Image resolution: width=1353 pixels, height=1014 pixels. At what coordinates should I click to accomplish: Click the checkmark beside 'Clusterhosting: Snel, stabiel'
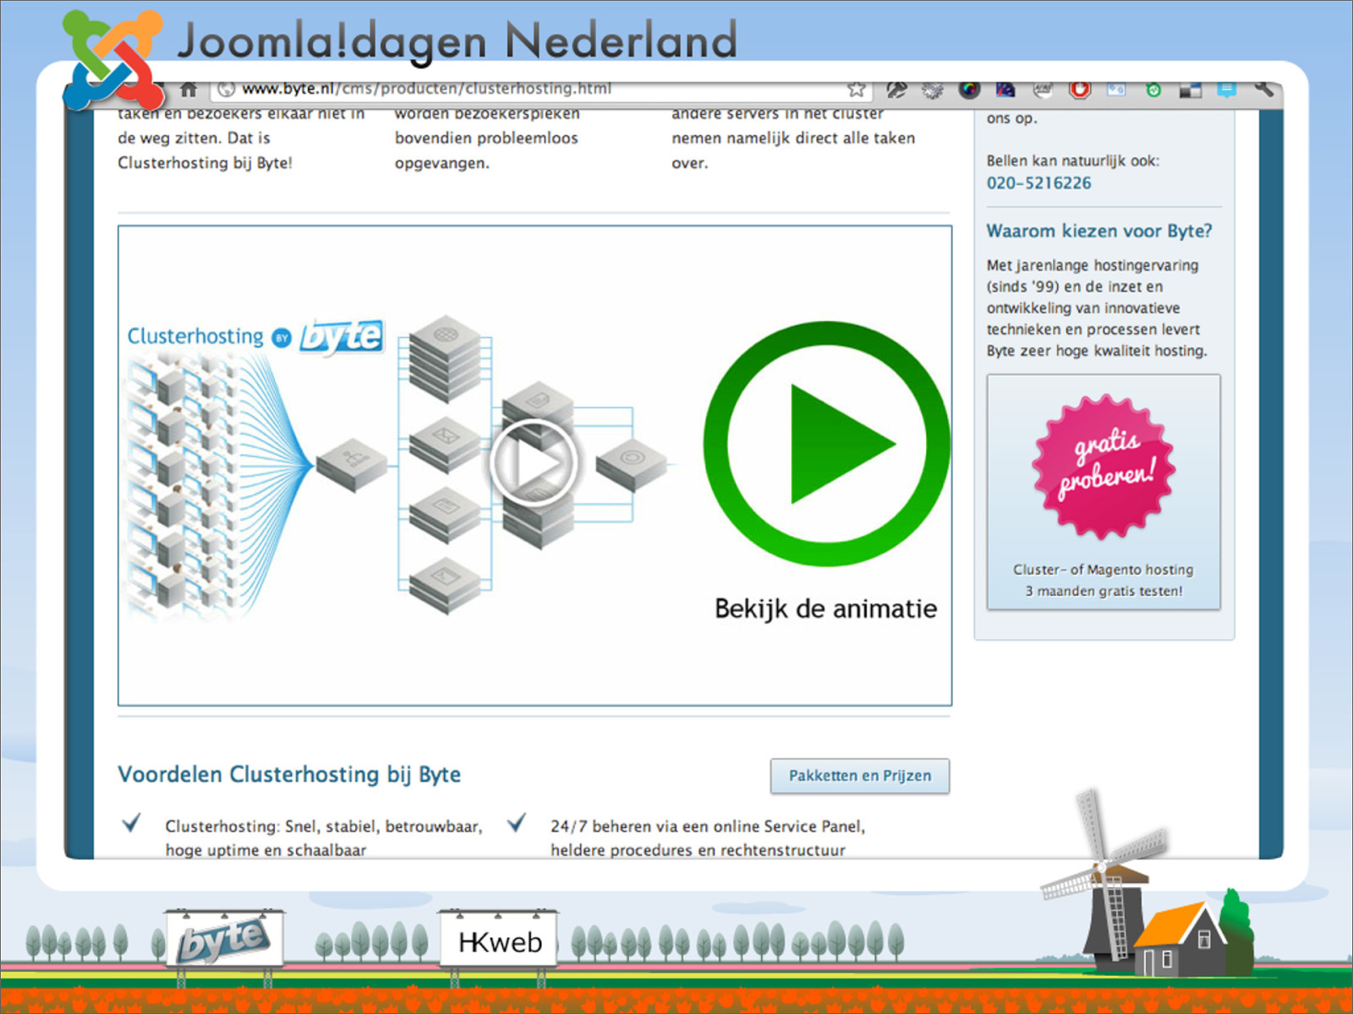point(131,822)
